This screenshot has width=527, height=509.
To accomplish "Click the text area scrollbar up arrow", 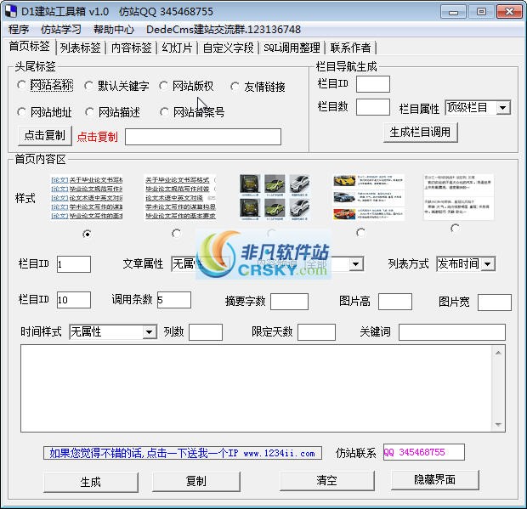I will [x=498, y=353].
